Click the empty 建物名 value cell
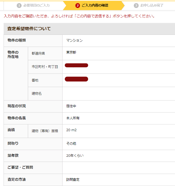 [119, 94]
